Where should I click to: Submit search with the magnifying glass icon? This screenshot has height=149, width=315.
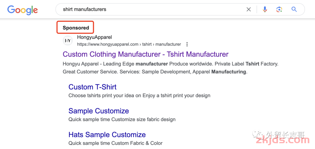(294, 9)
